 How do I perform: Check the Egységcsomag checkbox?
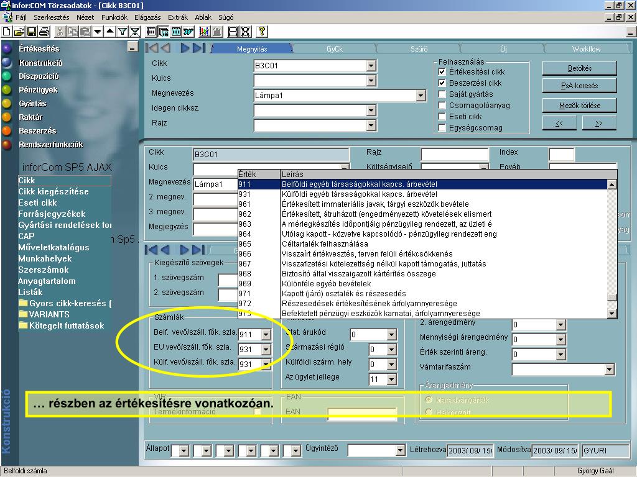tap(442, 128)
